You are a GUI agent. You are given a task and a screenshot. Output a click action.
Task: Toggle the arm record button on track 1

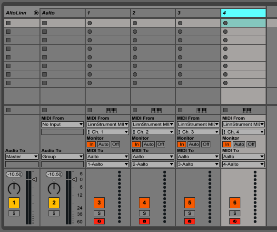[99, 221]
